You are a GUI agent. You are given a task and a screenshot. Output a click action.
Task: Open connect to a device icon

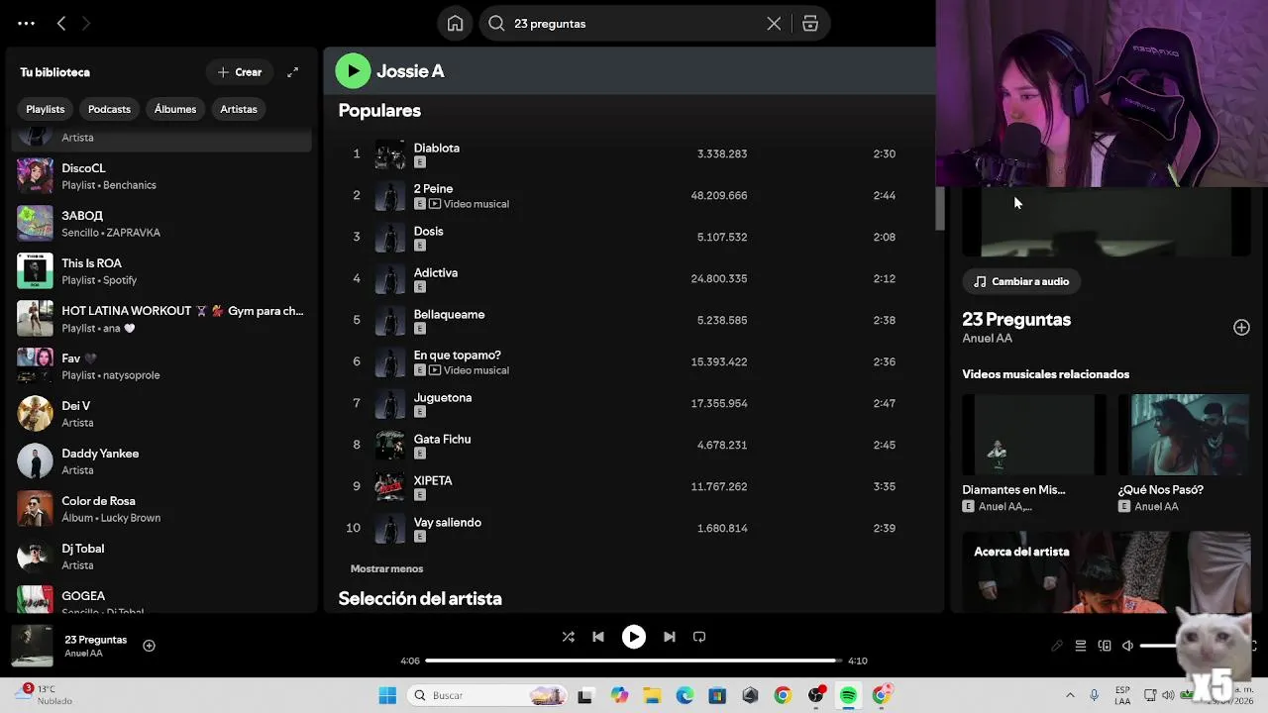click(1105, 646)
